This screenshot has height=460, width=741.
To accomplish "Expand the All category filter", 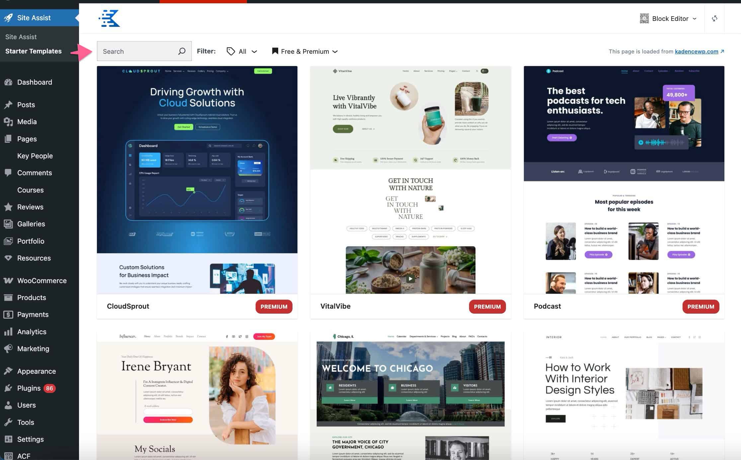I will tap(242, 51).
